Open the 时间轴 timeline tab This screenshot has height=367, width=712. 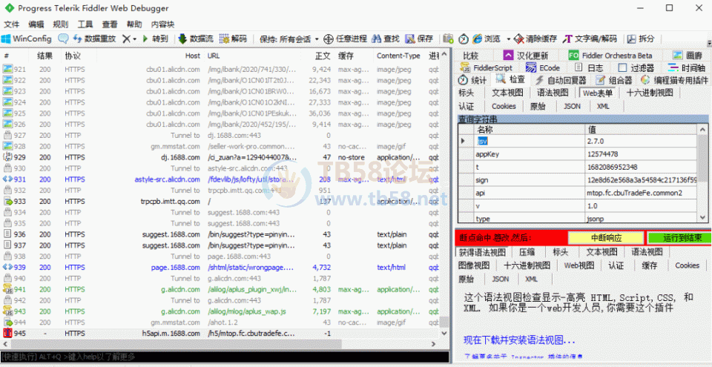pyautogui.click(x=687, y=67)
